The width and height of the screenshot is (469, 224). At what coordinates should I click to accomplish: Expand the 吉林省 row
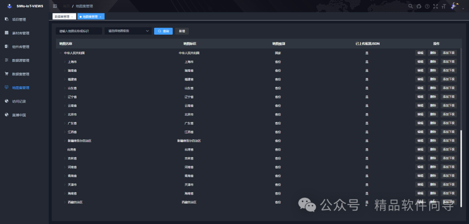pos(65,159)
